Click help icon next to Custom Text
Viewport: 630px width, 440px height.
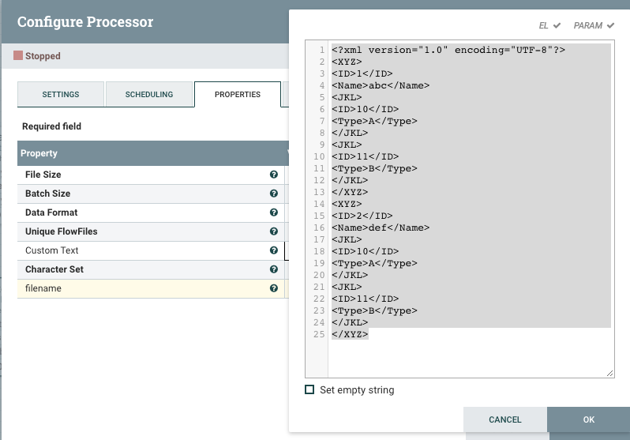click(x=274, y=250)
